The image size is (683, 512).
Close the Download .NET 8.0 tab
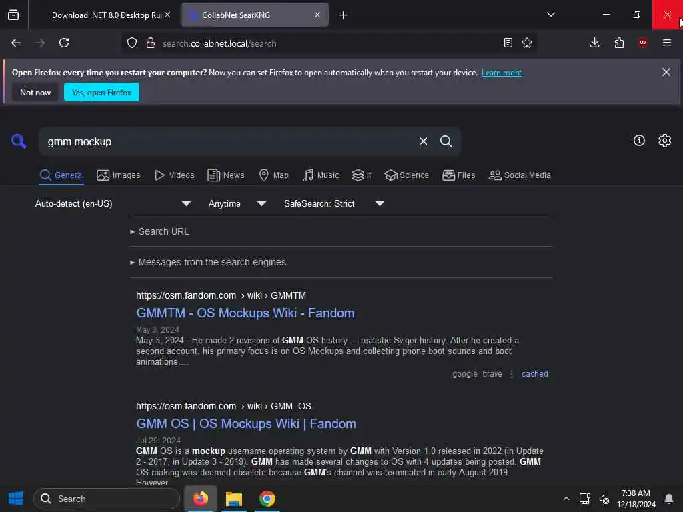[167, 15]
